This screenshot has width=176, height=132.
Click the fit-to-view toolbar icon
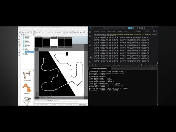click(31, 32)
